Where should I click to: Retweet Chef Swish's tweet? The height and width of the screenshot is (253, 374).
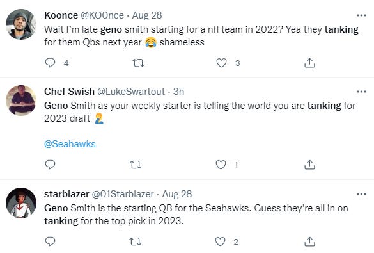click(136, 165)
